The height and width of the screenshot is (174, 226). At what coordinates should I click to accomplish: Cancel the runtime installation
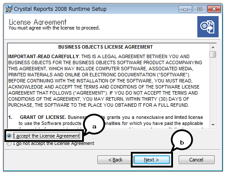196,160
